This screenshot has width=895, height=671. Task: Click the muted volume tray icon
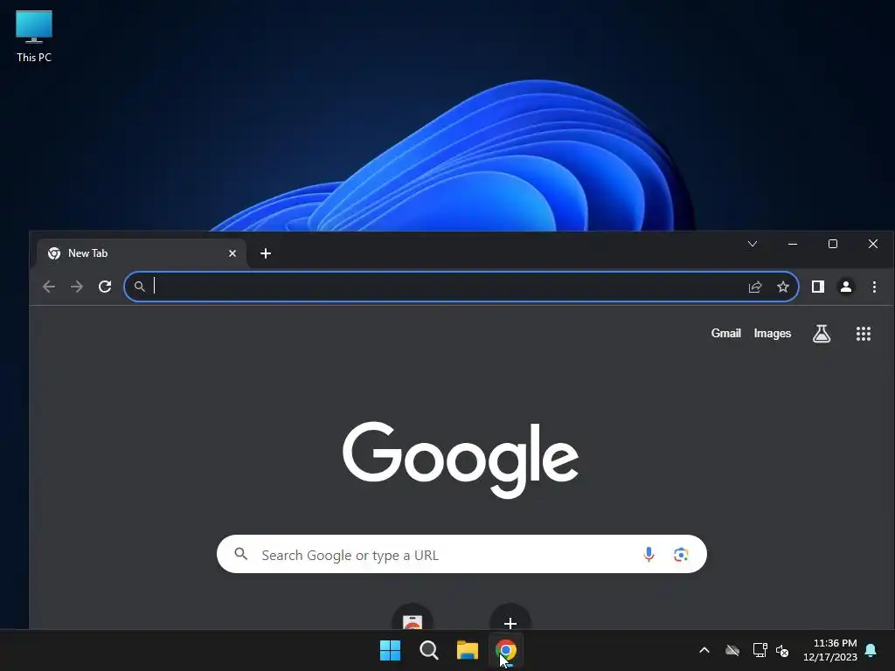[782, 650]
